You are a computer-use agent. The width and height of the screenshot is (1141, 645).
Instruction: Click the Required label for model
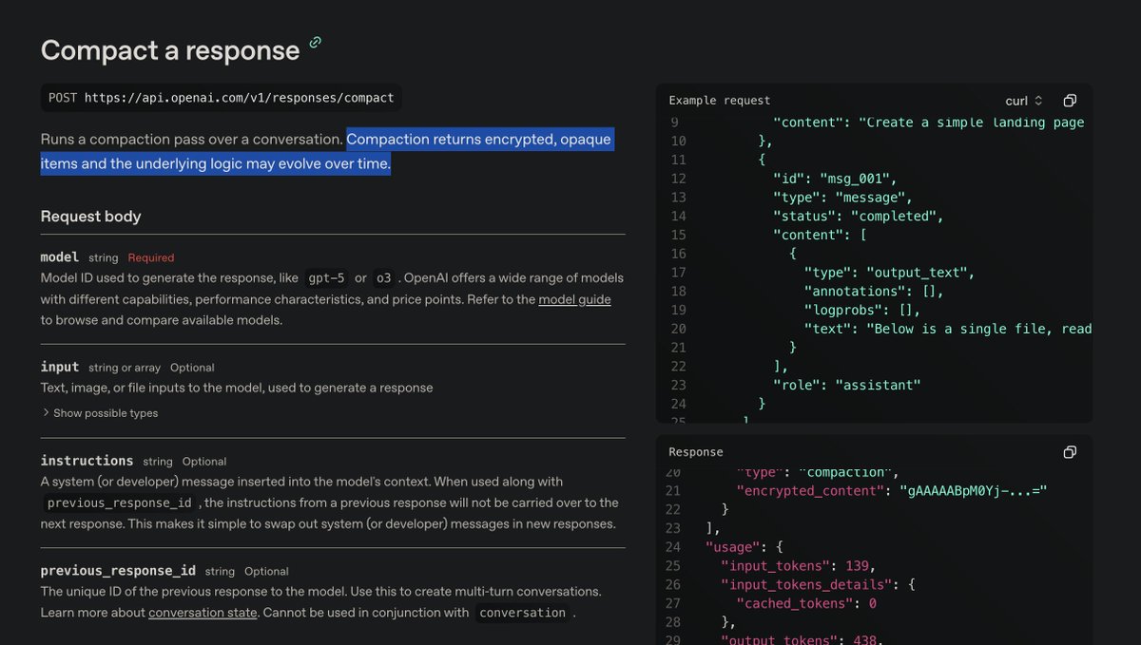click(x=151, y=257)
